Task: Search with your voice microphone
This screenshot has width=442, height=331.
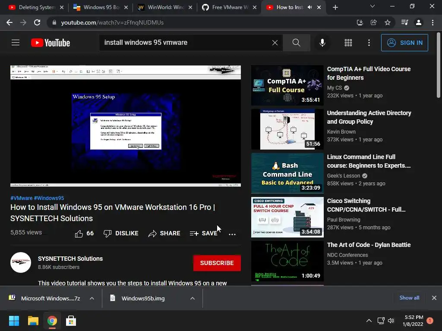Action: (x=322, y=43)
